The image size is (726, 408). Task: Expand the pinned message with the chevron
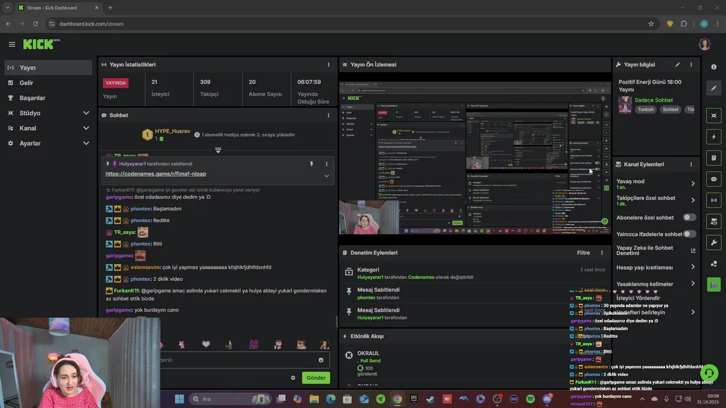pyautogui.click(x=327, y=176)
